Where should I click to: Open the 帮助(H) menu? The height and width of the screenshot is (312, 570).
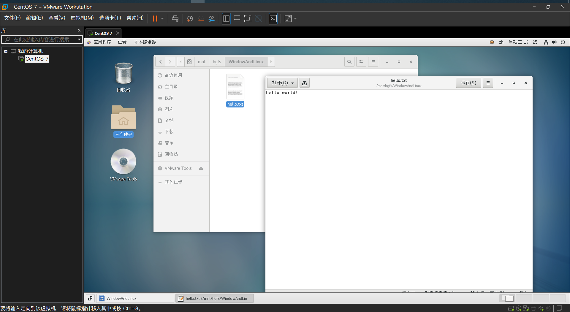pyautogui.click(x=135, y=18)
